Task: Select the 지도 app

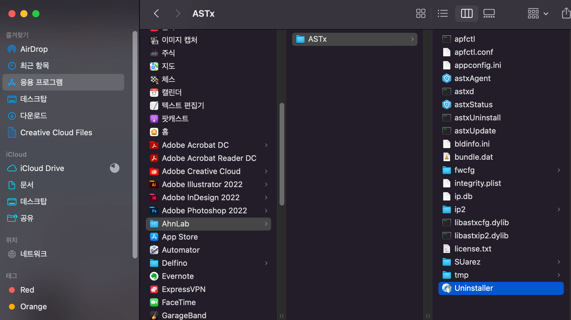Action: 208,66
